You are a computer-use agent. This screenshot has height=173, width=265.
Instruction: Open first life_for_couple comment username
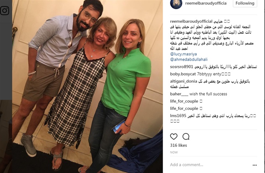(x=184, y=101)
